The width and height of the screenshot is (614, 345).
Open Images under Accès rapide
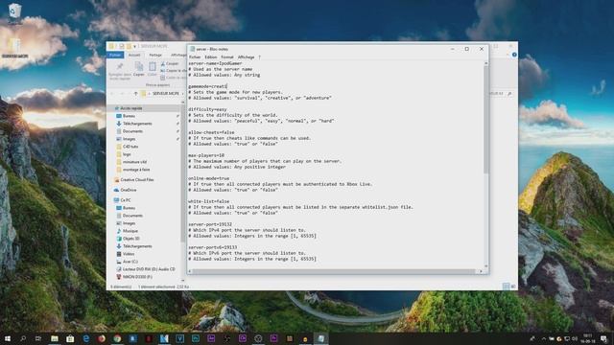[x=129, y=139]
